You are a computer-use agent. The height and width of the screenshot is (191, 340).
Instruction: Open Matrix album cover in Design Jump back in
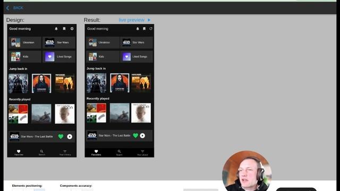coord(18,83)
